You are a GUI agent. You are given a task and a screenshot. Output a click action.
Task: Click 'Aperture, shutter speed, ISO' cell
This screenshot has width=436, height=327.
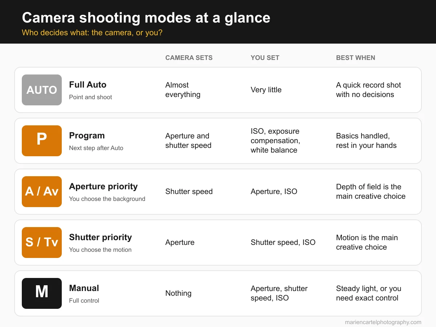click(x=279, y=293)
